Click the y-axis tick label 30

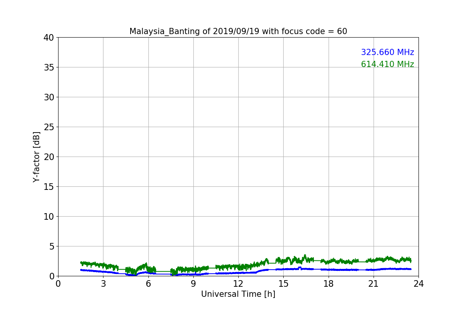coord(49,97)
